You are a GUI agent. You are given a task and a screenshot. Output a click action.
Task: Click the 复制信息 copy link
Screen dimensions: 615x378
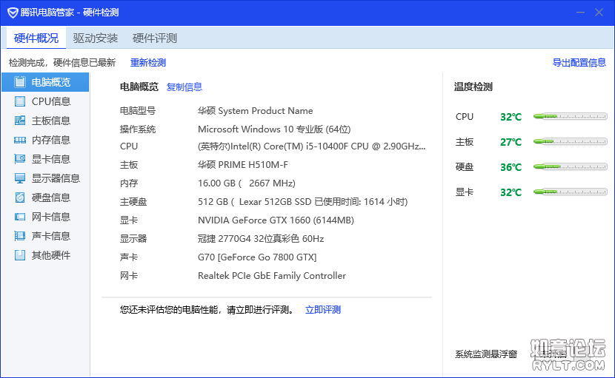point(184,87)
